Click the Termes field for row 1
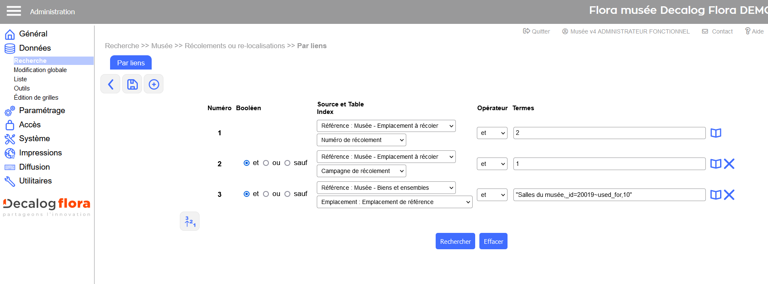Image resolution: width=768 pixels, height=284 pixels. point(609,133)
